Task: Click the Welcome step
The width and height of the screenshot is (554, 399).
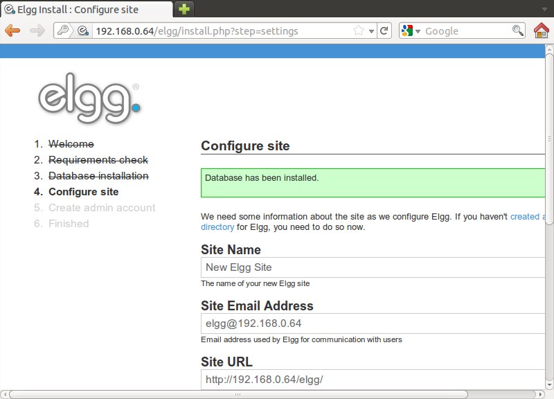Action: click(x=71, y=144)
